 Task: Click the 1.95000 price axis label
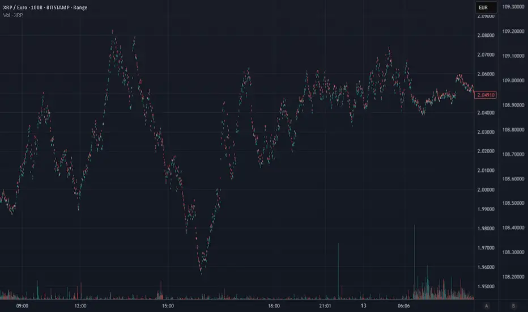click(x=486, y=286)
